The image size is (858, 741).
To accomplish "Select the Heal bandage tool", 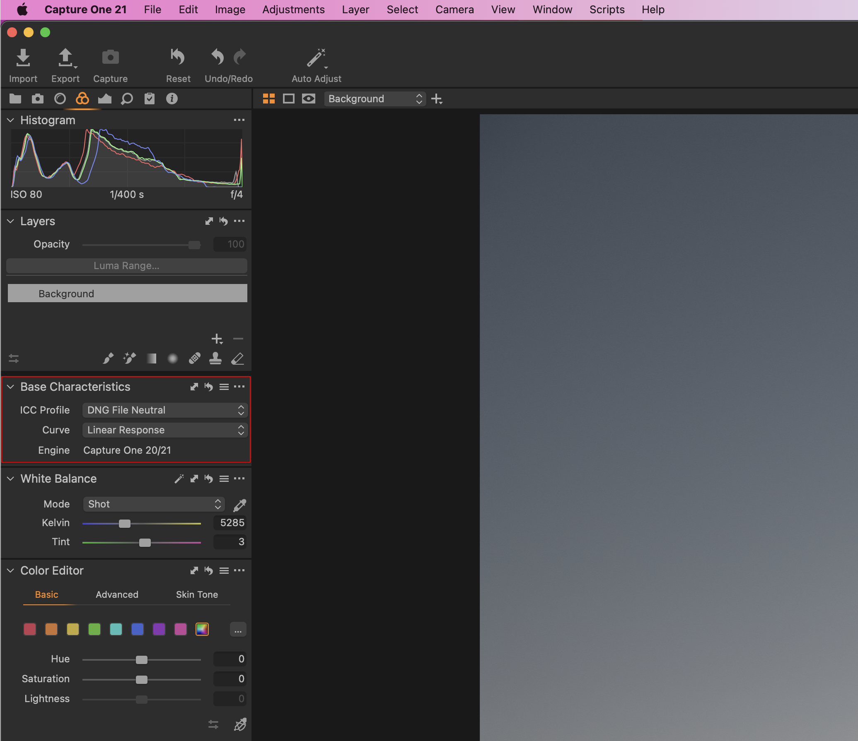I will [x=194, y=358].
